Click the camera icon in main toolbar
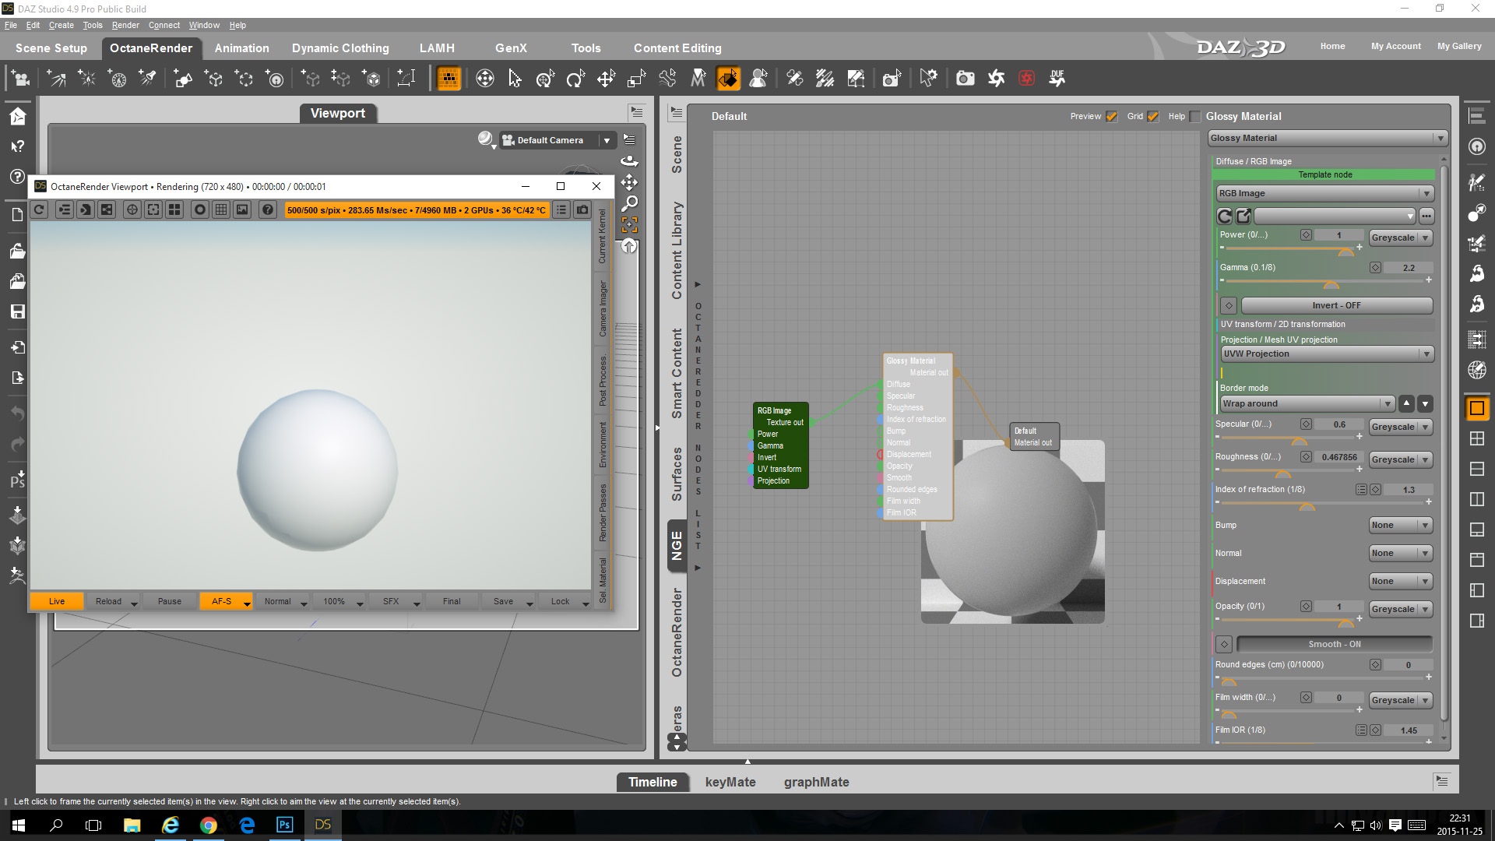1495x841 pixels. [x=965, y=78]
